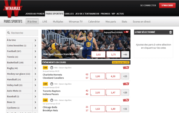The image size is (179, 113).
Task: Expand the Tennis category chevron
Action: 35,57
